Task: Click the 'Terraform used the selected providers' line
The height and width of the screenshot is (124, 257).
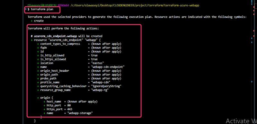Action: point(137,17)
